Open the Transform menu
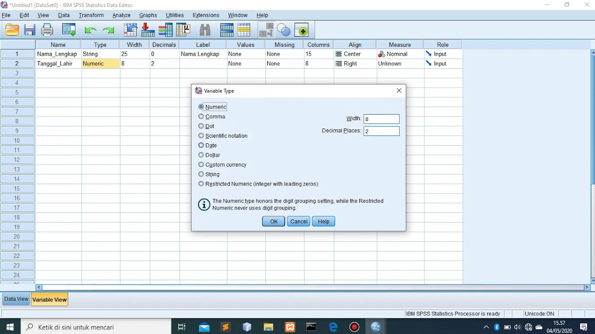The width and height of the screenshot is (595, 334). coord(91,15)
